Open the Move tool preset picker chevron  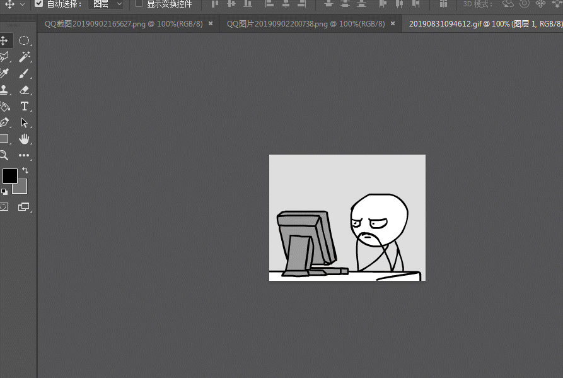pyautogui.click(x=22, y=4)
